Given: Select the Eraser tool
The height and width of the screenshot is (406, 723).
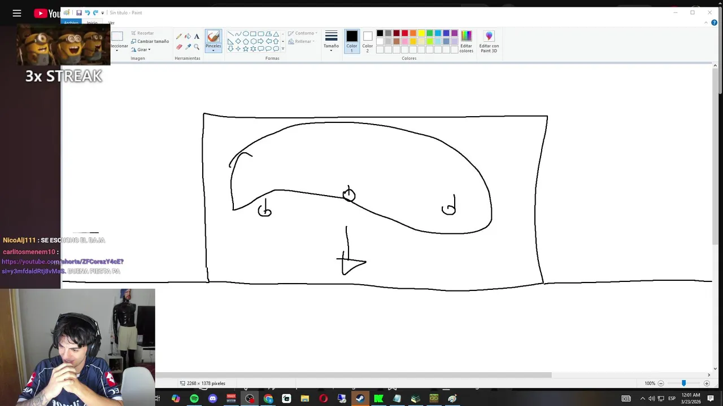Looking at the screenshot, I should pyautogui.click(x=178, y=47).
